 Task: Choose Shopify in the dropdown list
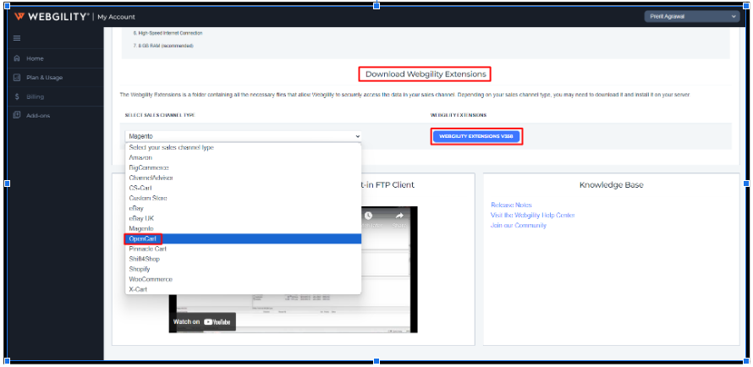pos(140,269)
